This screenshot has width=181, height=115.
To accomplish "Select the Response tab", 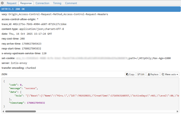I will 26,3.
